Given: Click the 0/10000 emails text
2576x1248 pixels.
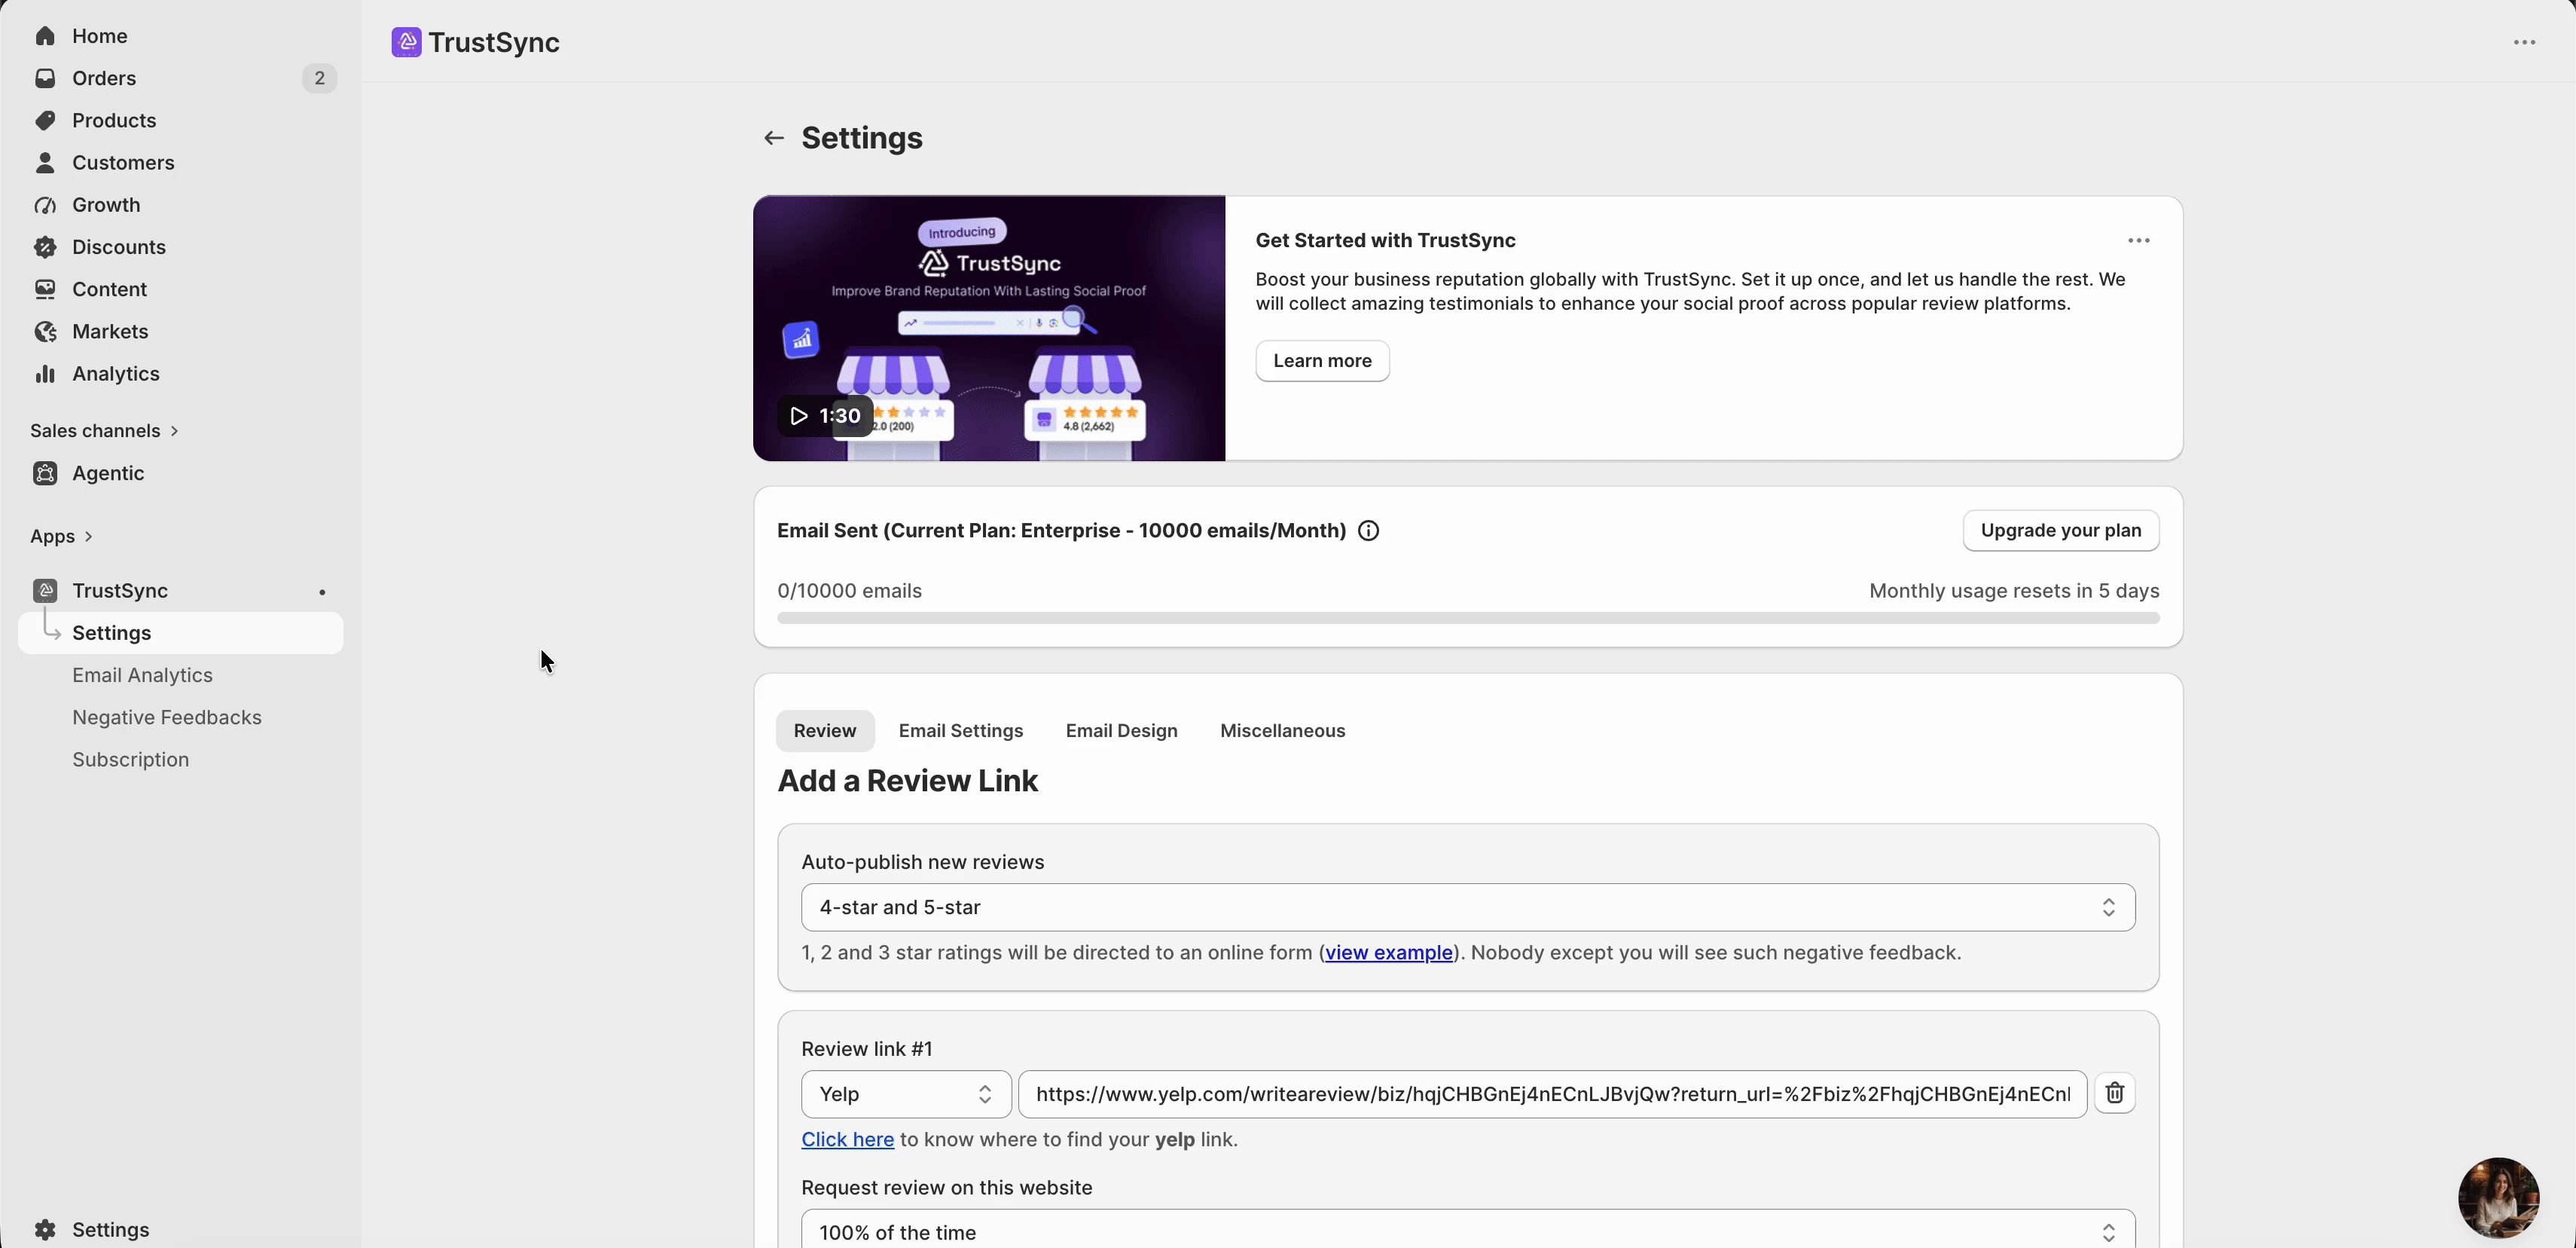Looking at the screenshot, I should click(x=849, y=591).
